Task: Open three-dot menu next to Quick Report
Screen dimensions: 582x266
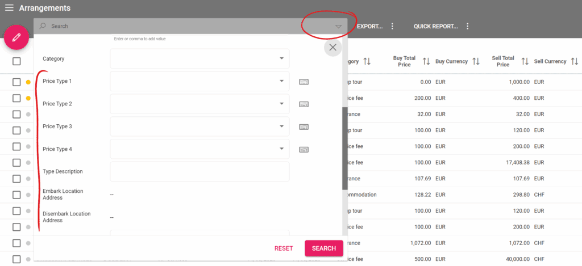Action: (467, 26)
